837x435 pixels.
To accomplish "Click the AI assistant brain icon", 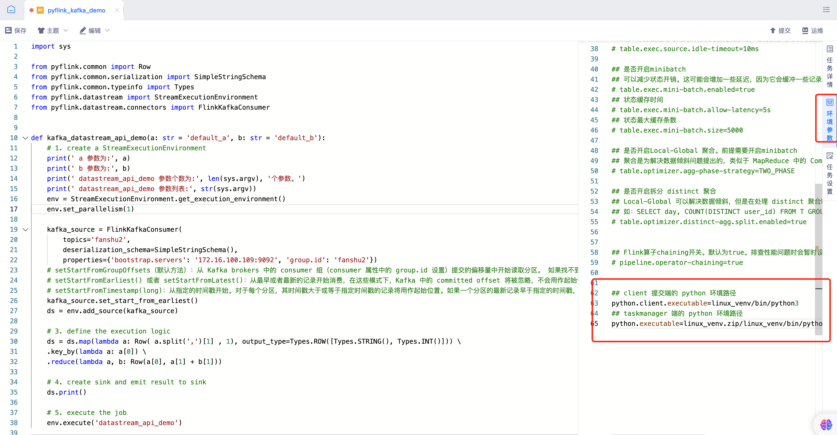I will [x=826, y=424].
